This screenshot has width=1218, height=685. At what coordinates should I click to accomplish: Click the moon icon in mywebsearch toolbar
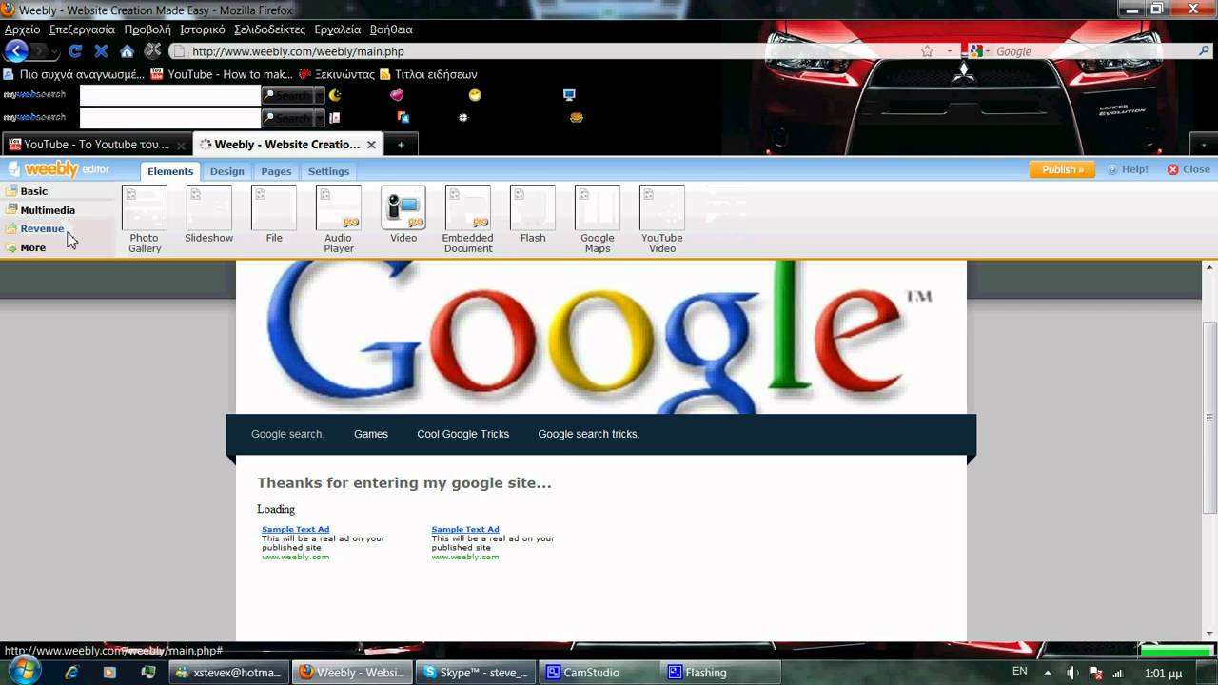pos(335,95)
